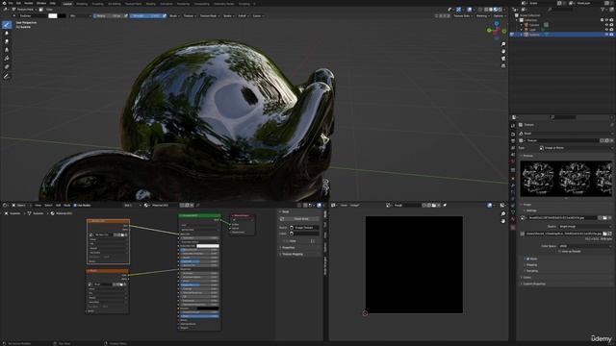This screenshot has width=616, height=346.
Task: Toggle the Alpha checkbox in texture properties
Action: tap(527, 259)
